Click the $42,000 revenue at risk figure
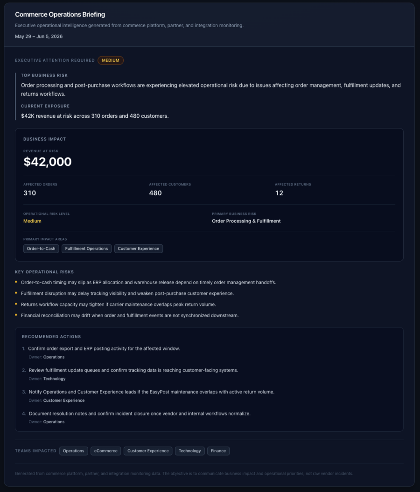420x492 pixels. pos(48,162)
